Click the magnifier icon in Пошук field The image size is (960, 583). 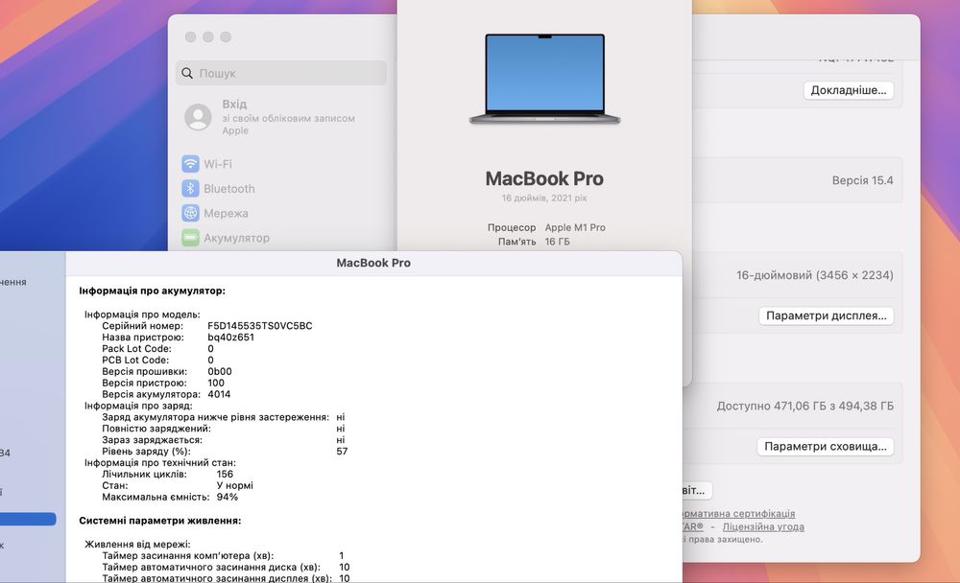coord(187,73)
